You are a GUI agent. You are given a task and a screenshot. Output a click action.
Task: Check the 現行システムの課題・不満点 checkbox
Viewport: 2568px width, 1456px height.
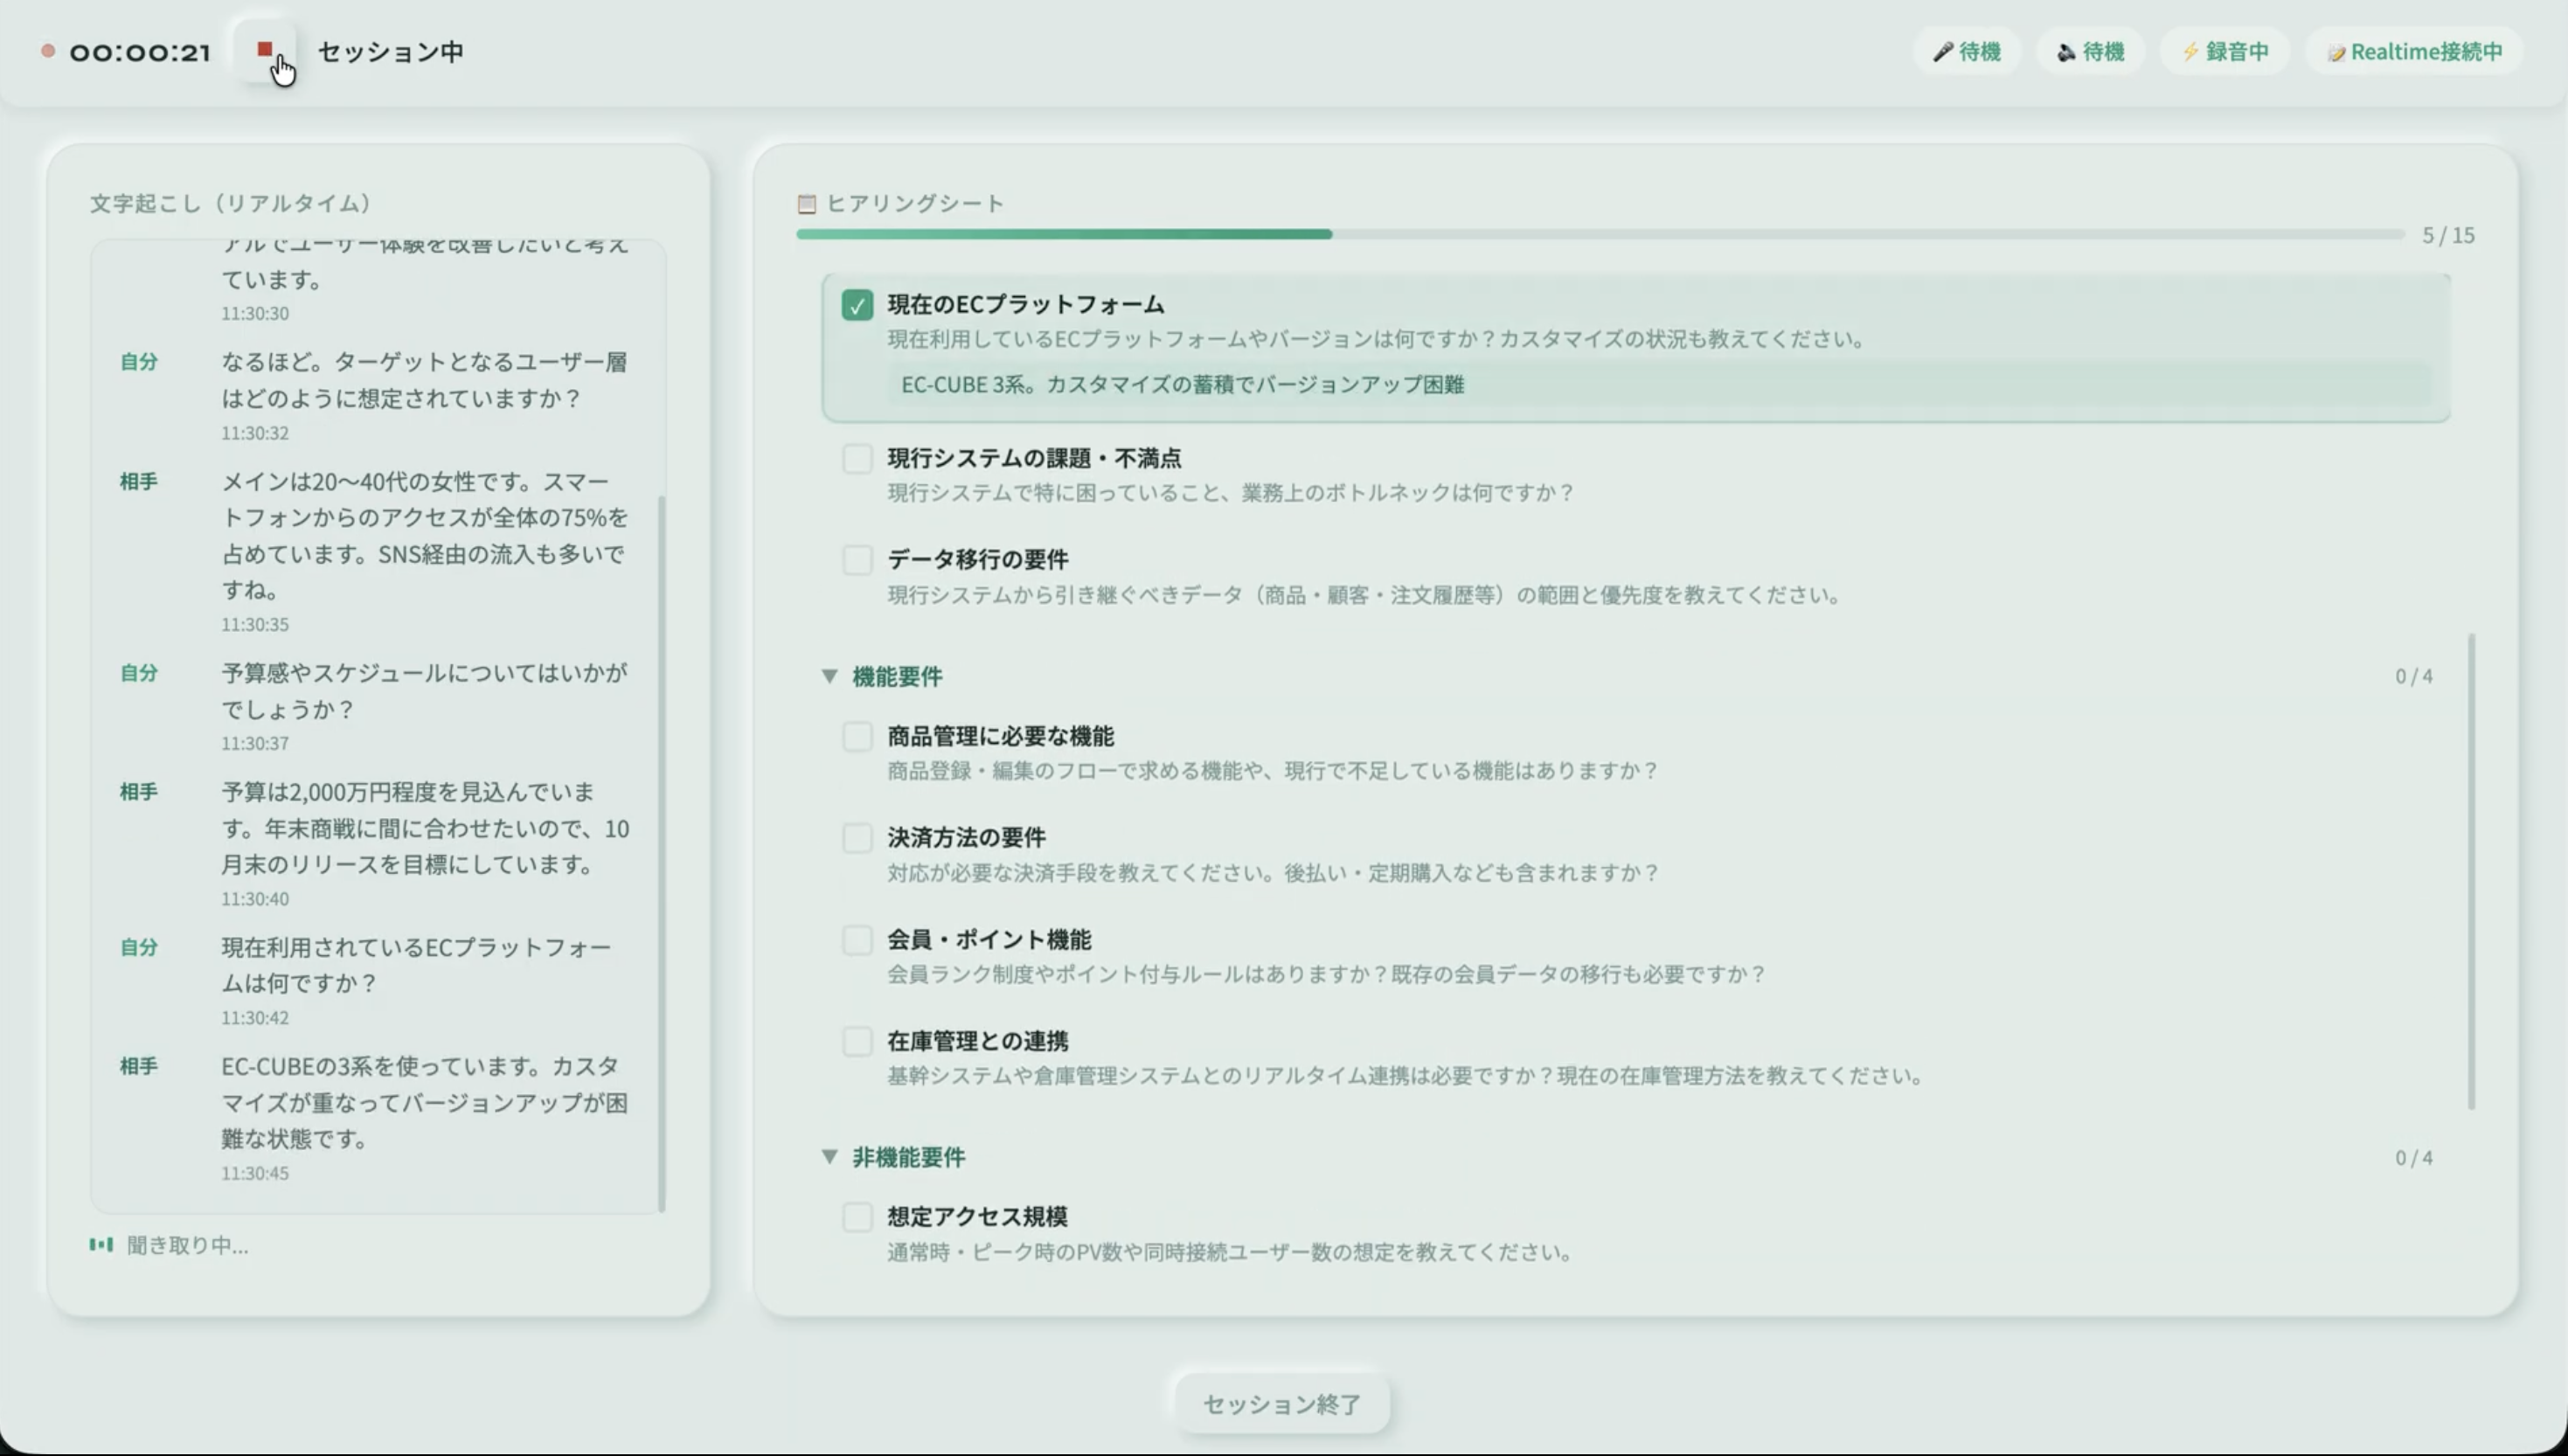click(x=857, y=459)
